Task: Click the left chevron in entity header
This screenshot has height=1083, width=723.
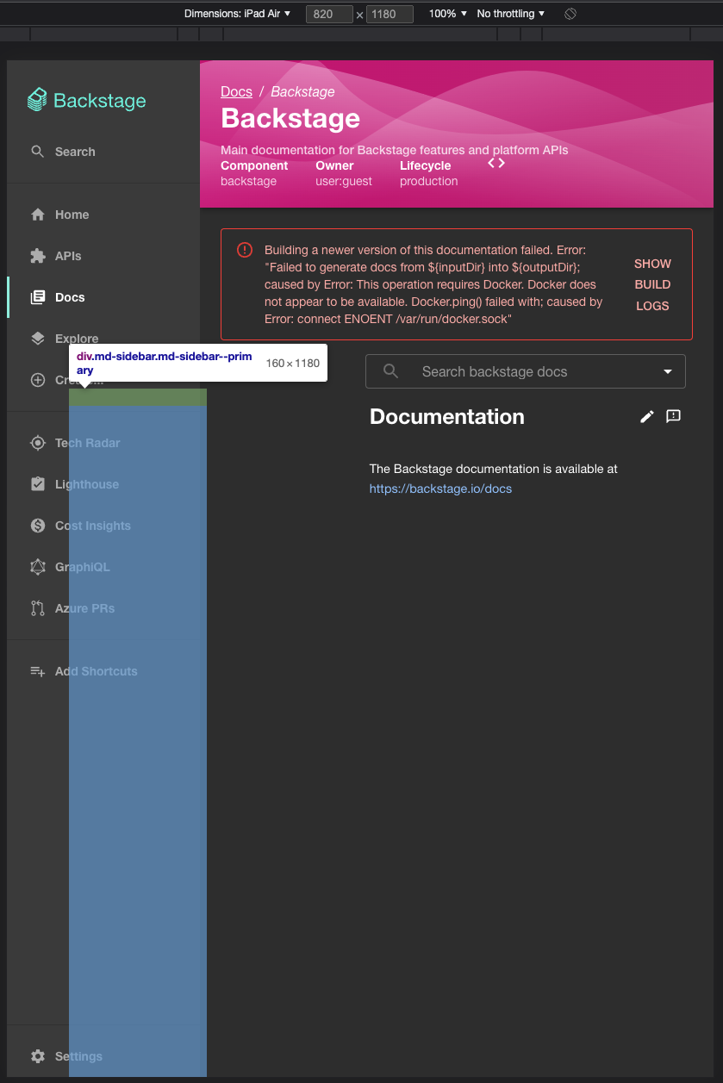Action: point(489,161)
